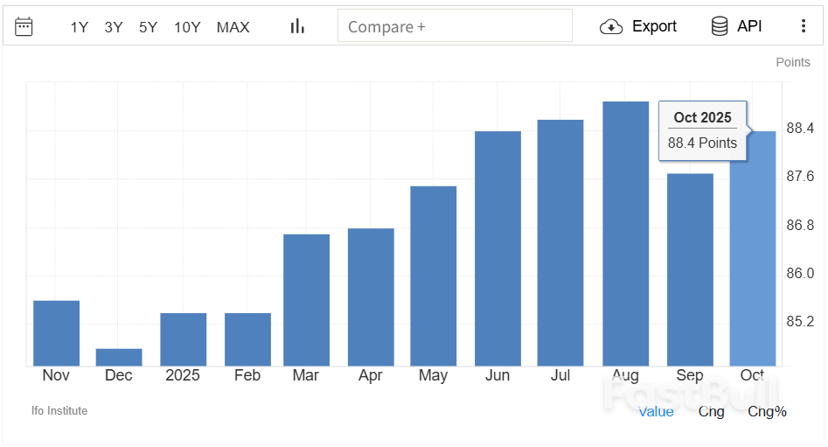This screenshot has height=447, width=828.
Task: Switch to the 10Y time range
Action: click(187, 27)
